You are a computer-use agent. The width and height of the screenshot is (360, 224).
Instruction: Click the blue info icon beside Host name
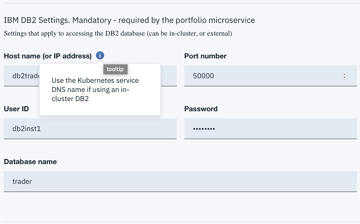point(100,55)
